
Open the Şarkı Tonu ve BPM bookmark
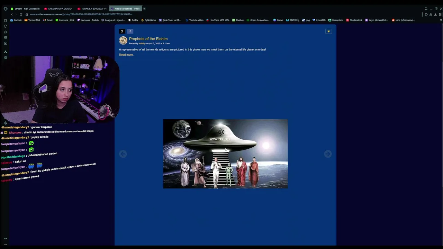[x=170, y=20]
